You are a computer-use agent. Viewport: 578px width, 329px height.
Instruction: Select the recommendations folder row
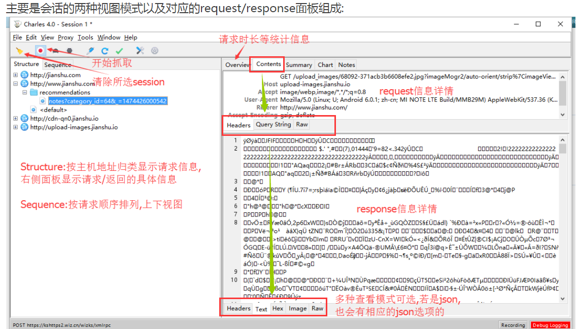[x=65, y=92]
